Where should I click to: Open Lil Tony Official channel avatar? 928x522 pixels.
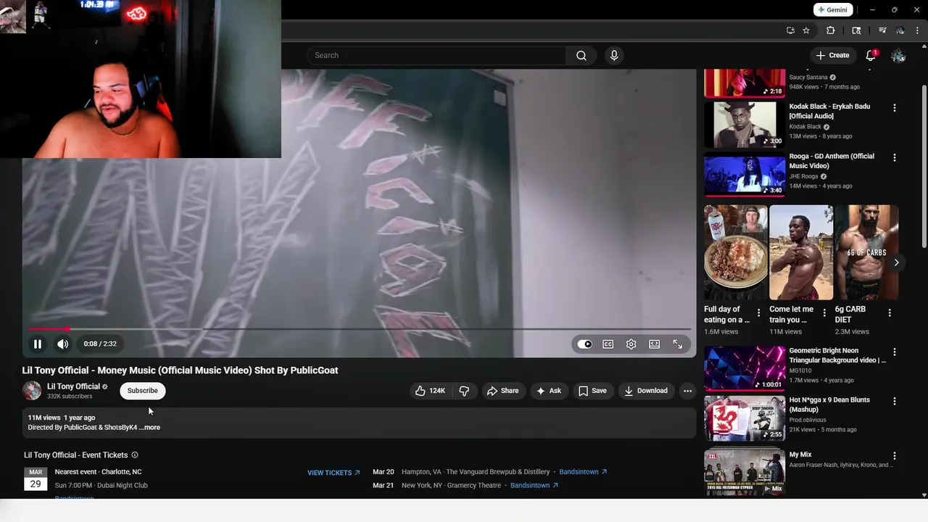[x=32, y=391]
